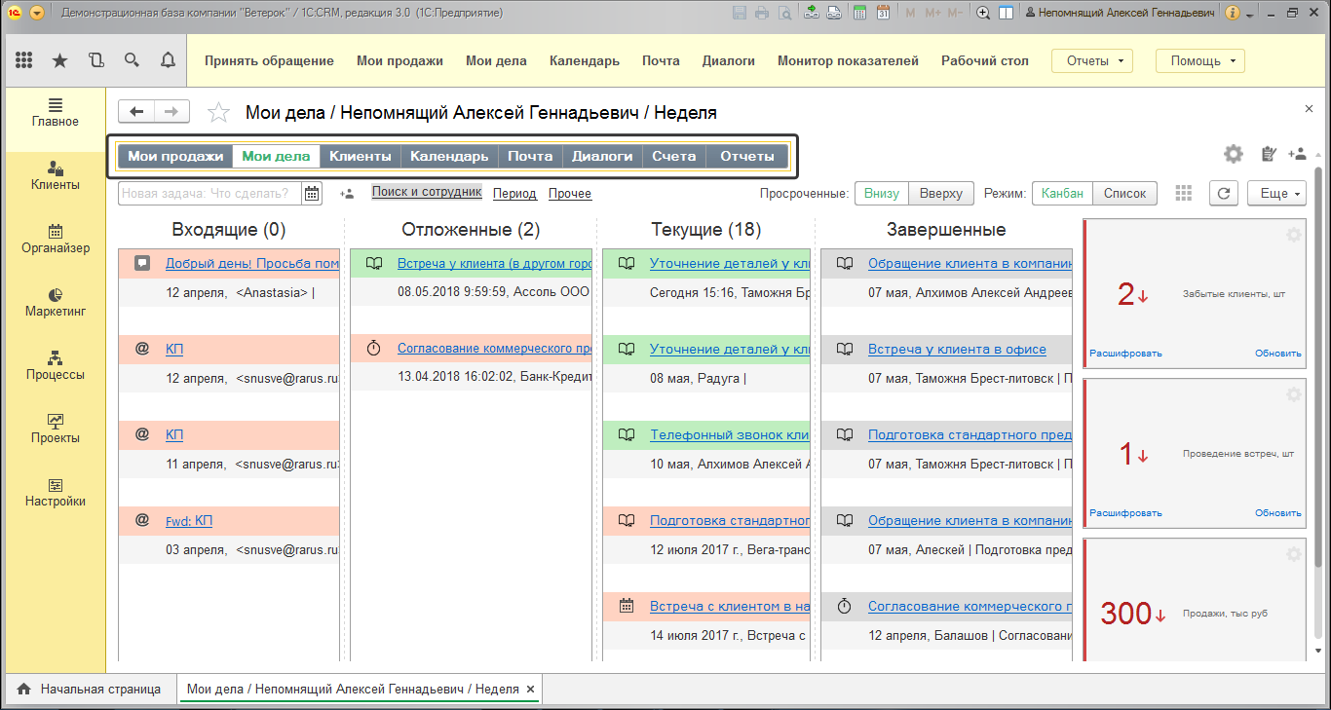Switch to Клиенты tab in dark bar
The height and width of the screenshot is (710, 1331).
point(361,156)
